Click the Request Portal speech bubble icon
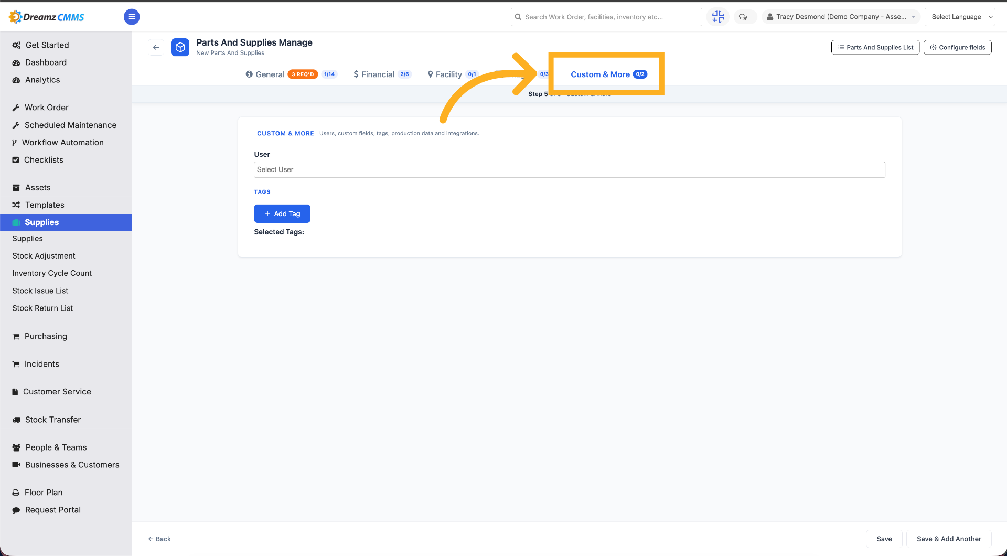Image resolution: width=1007 pixels, height=556 pixels. point(16,510)
